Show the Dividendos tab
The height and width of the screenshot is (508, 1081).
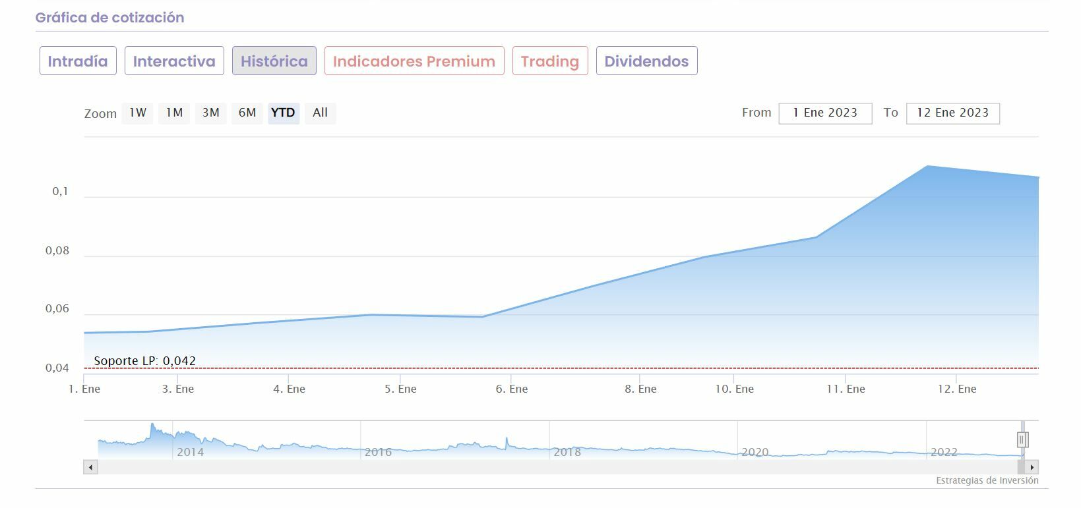646,61
